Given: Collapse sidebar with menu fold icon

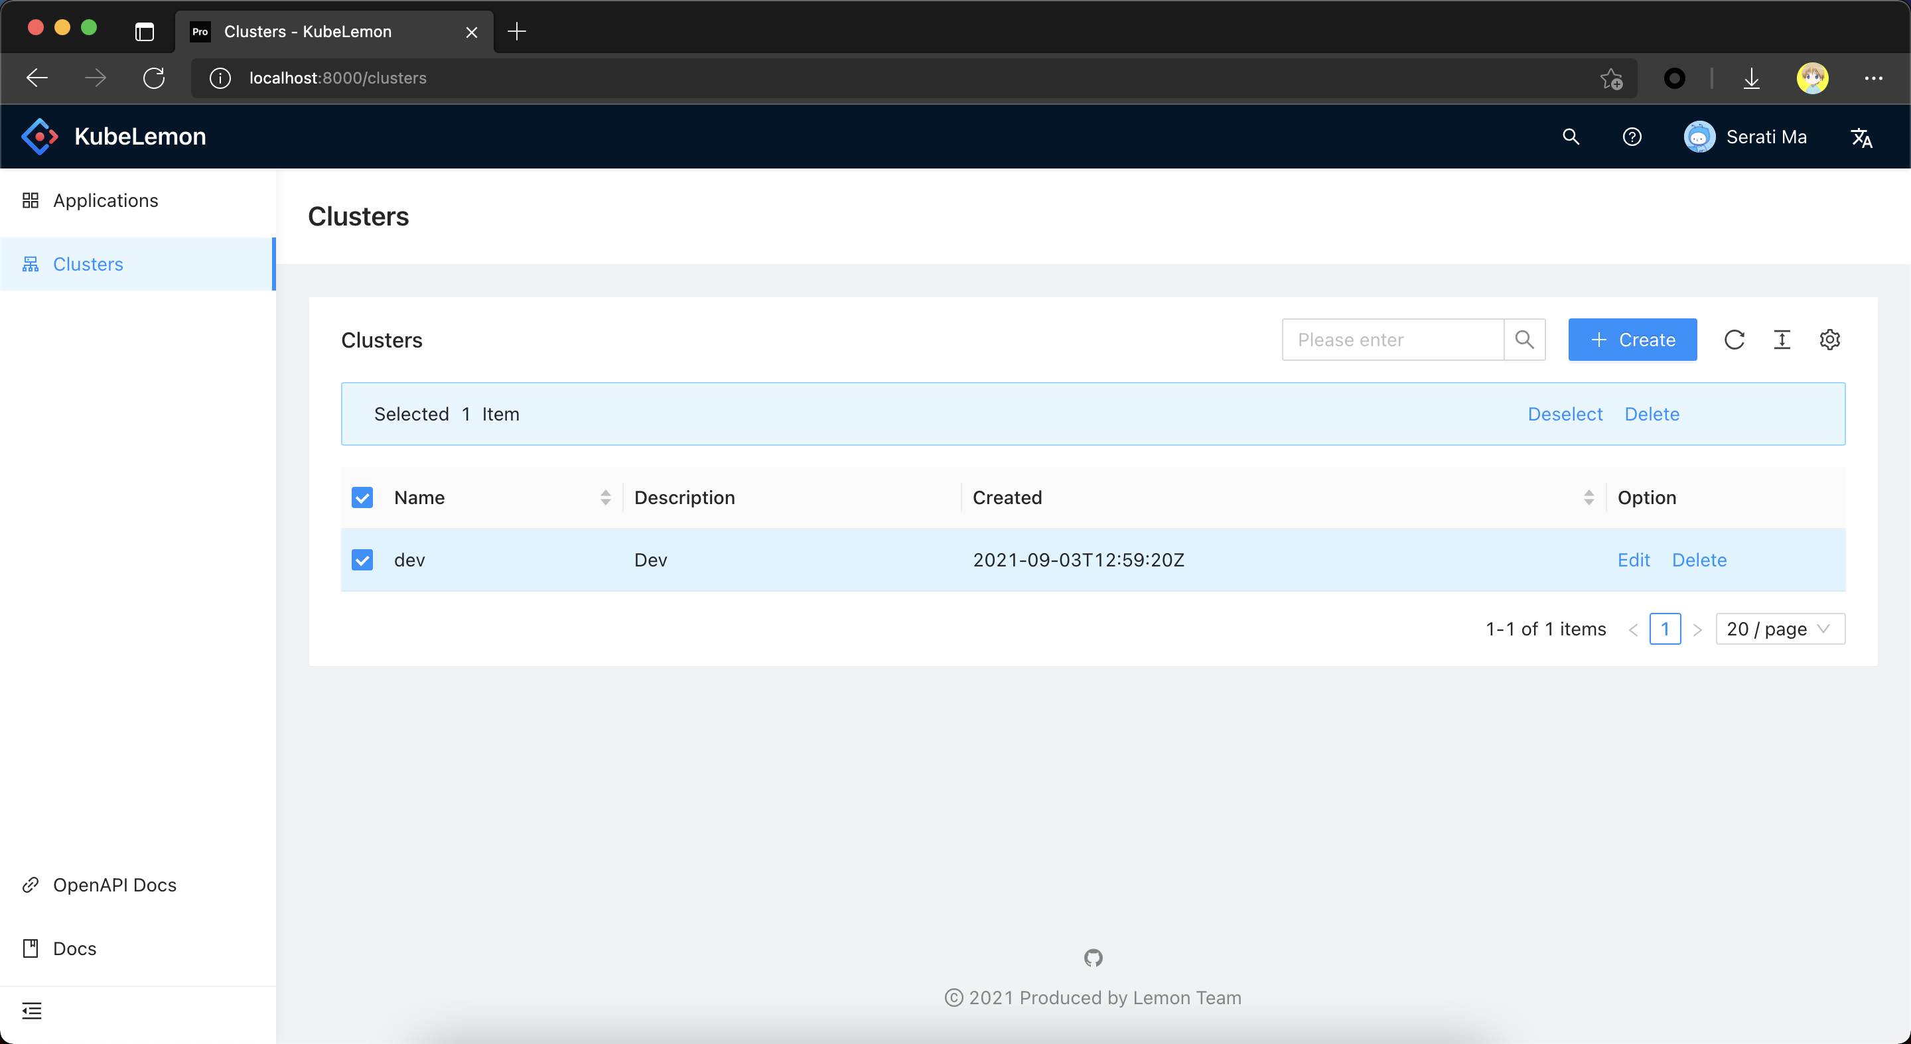Looking at the screenshot, I should click(32, 1011).
